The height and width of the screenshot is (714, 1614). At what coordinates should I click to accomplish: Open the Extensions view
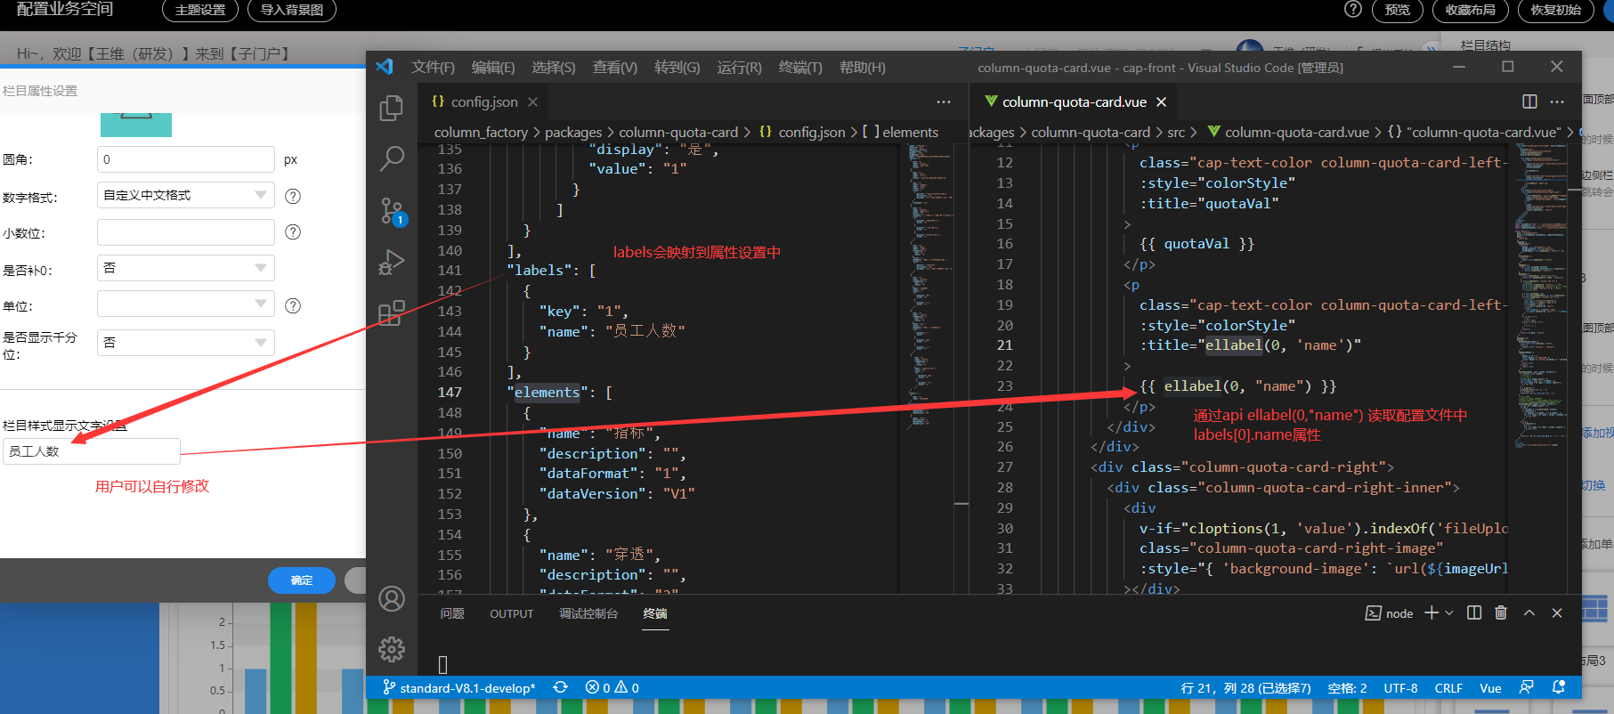pos(391,313)
